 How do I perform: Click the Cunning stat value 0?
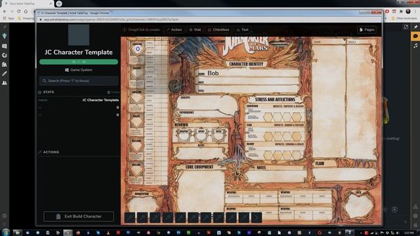pyautogui.click(x=138, y=49)
